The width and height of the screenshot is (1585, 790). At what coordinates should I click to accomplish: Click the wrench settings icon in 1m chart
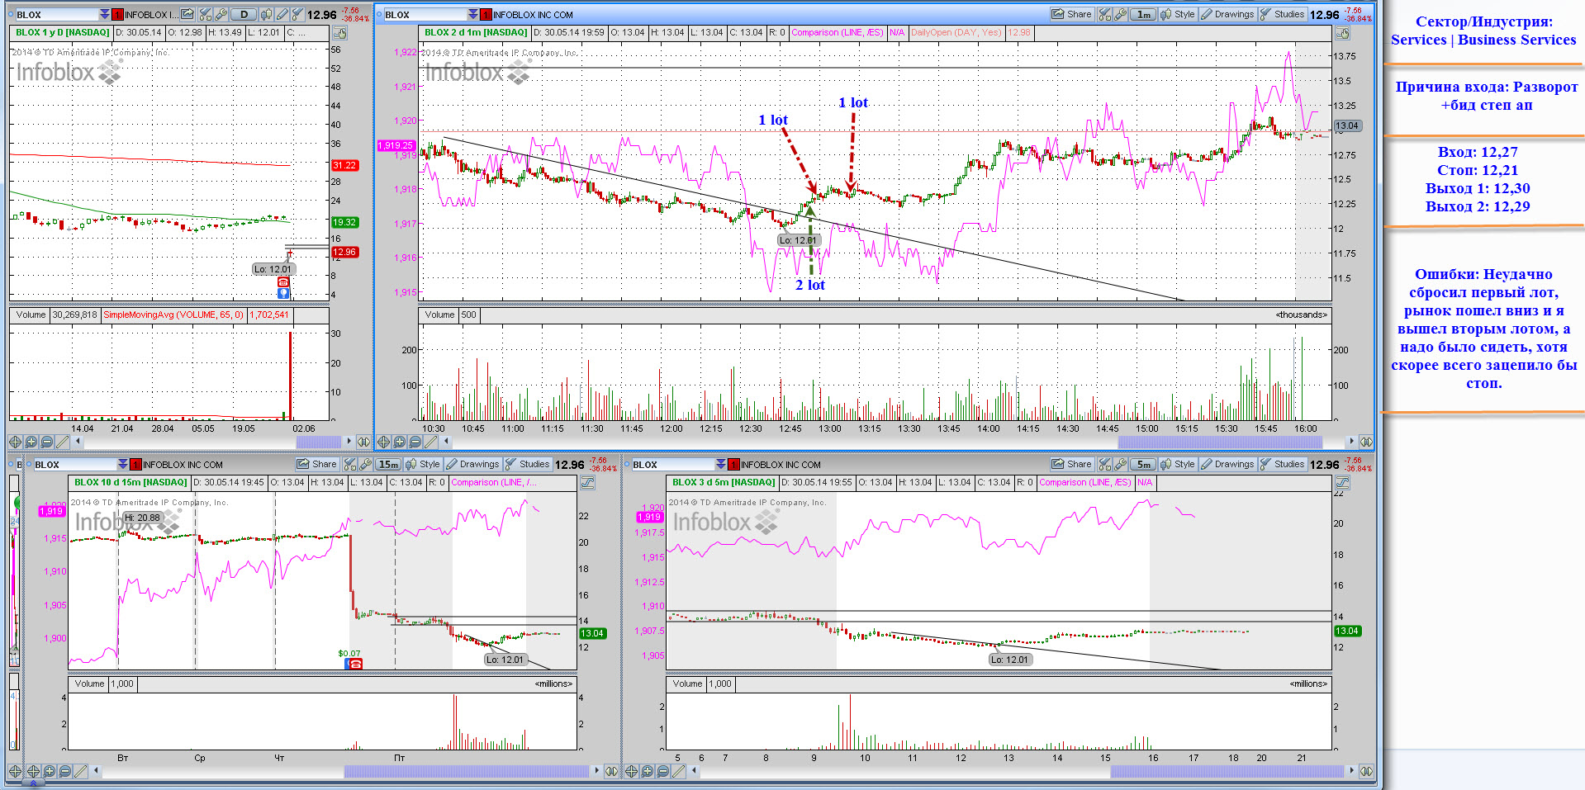click(x=1120, y=14)
